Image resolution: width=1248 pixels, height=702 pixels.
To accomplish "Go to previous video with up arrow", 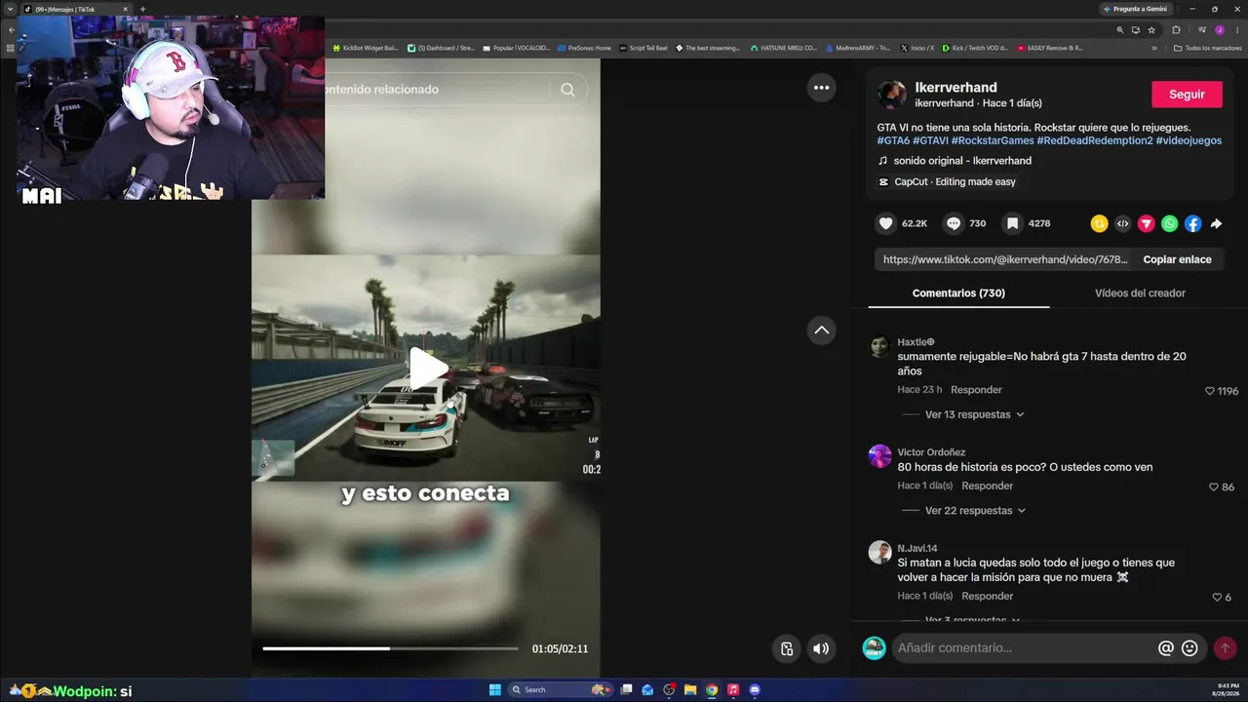I will tap(821, 330).
